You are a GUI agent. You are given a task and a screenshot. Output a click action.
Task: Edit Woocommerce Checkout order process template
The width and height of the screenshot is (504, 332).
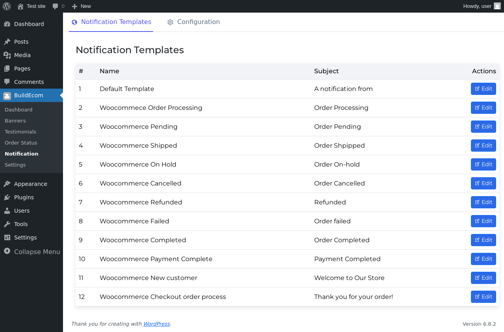pyautogui.click(x=484, y=297)
